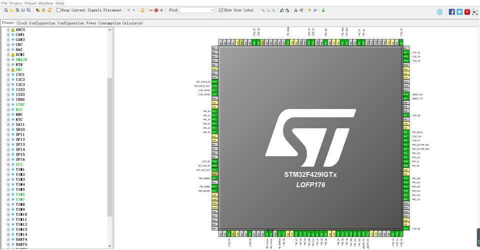Click the New Project toolbar icon
480x250 pixels.
click(6, 10)
